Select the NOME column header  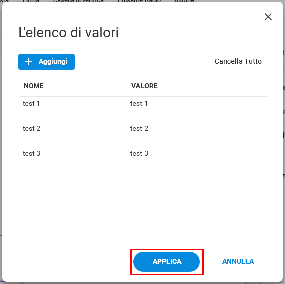click(34, 86)
